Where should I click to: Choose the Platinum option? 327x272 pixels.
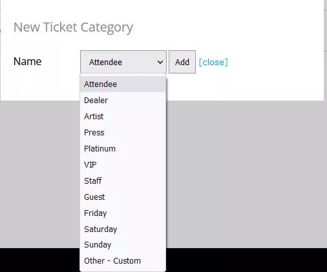tap(123, 149)
